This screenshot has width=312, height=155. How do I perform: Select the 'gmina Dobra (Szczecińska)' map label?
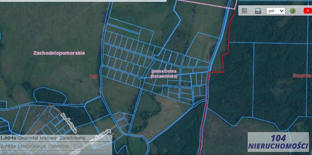click(164, 74)
